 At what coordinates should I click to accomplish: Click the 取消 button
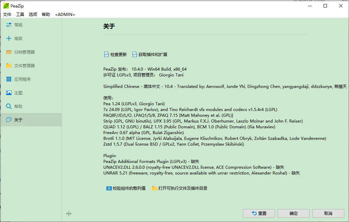(328, 213)
